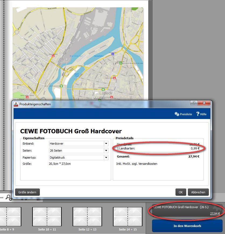Screen dimensions: 225x234
Task: Click the 27,94 € price link
Action: pos(215,214)
